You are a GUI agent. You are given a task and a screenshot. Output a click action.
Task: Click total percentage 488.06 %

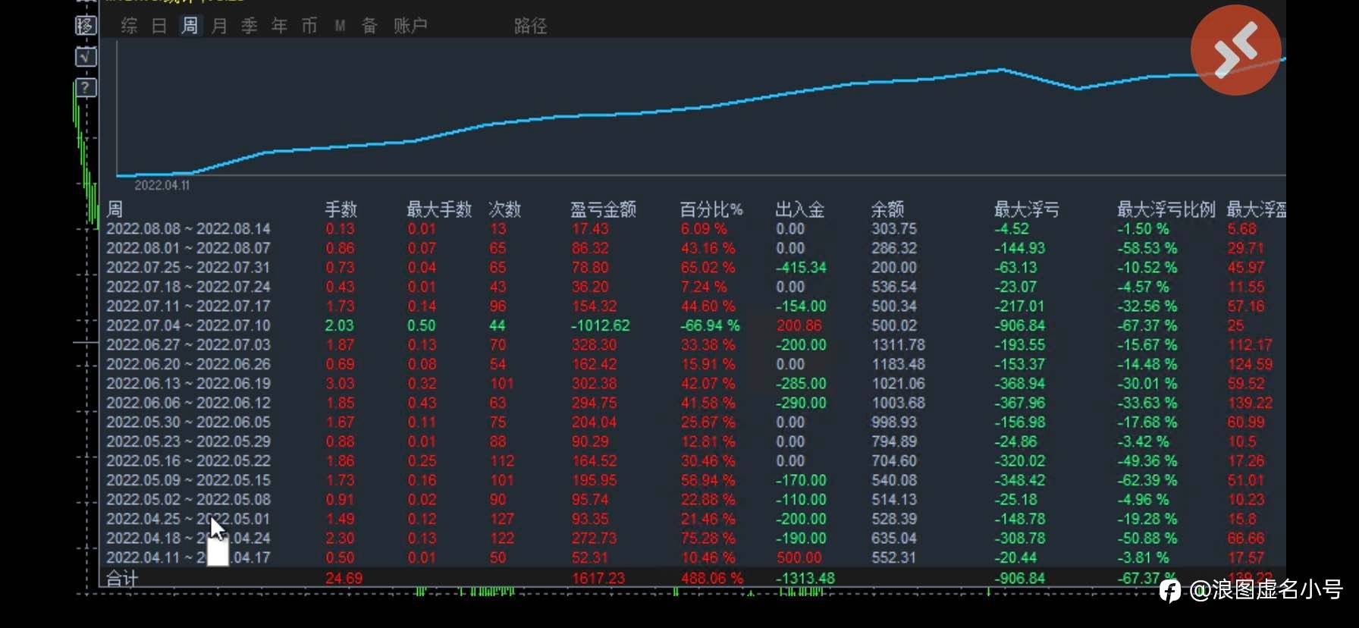point(712,578)
